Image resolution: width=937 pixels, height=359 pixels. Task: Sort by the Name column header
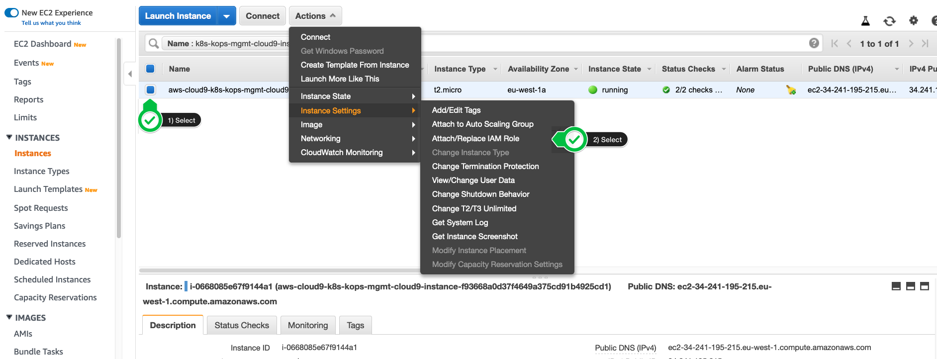coord(180,69)
